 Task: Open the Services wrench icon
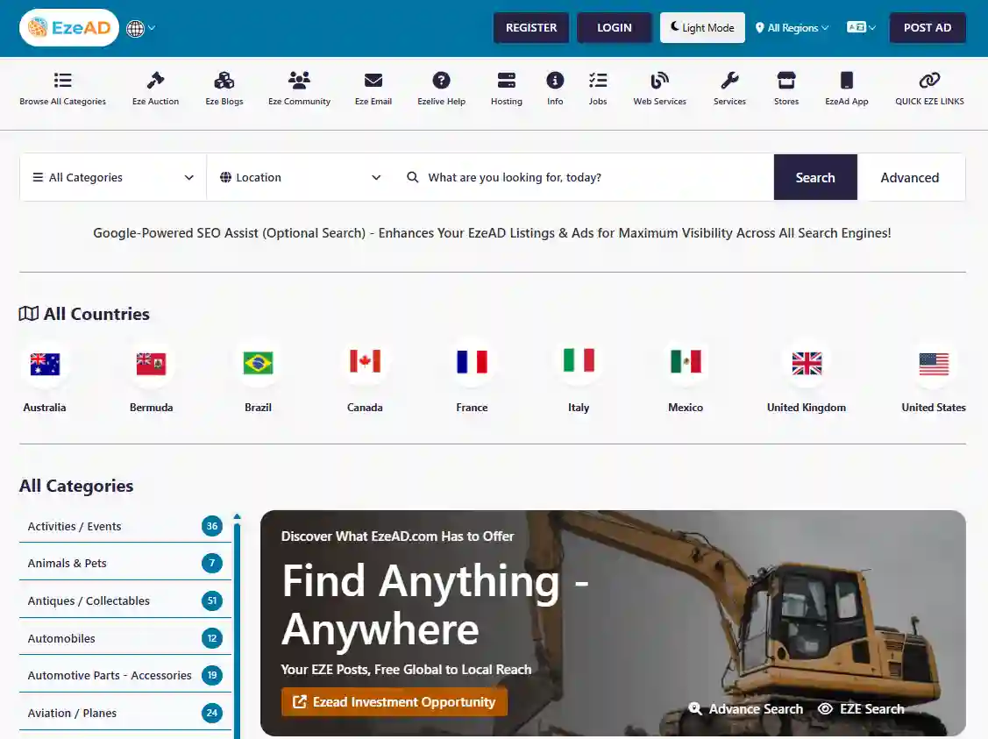(x=729, y=81)
